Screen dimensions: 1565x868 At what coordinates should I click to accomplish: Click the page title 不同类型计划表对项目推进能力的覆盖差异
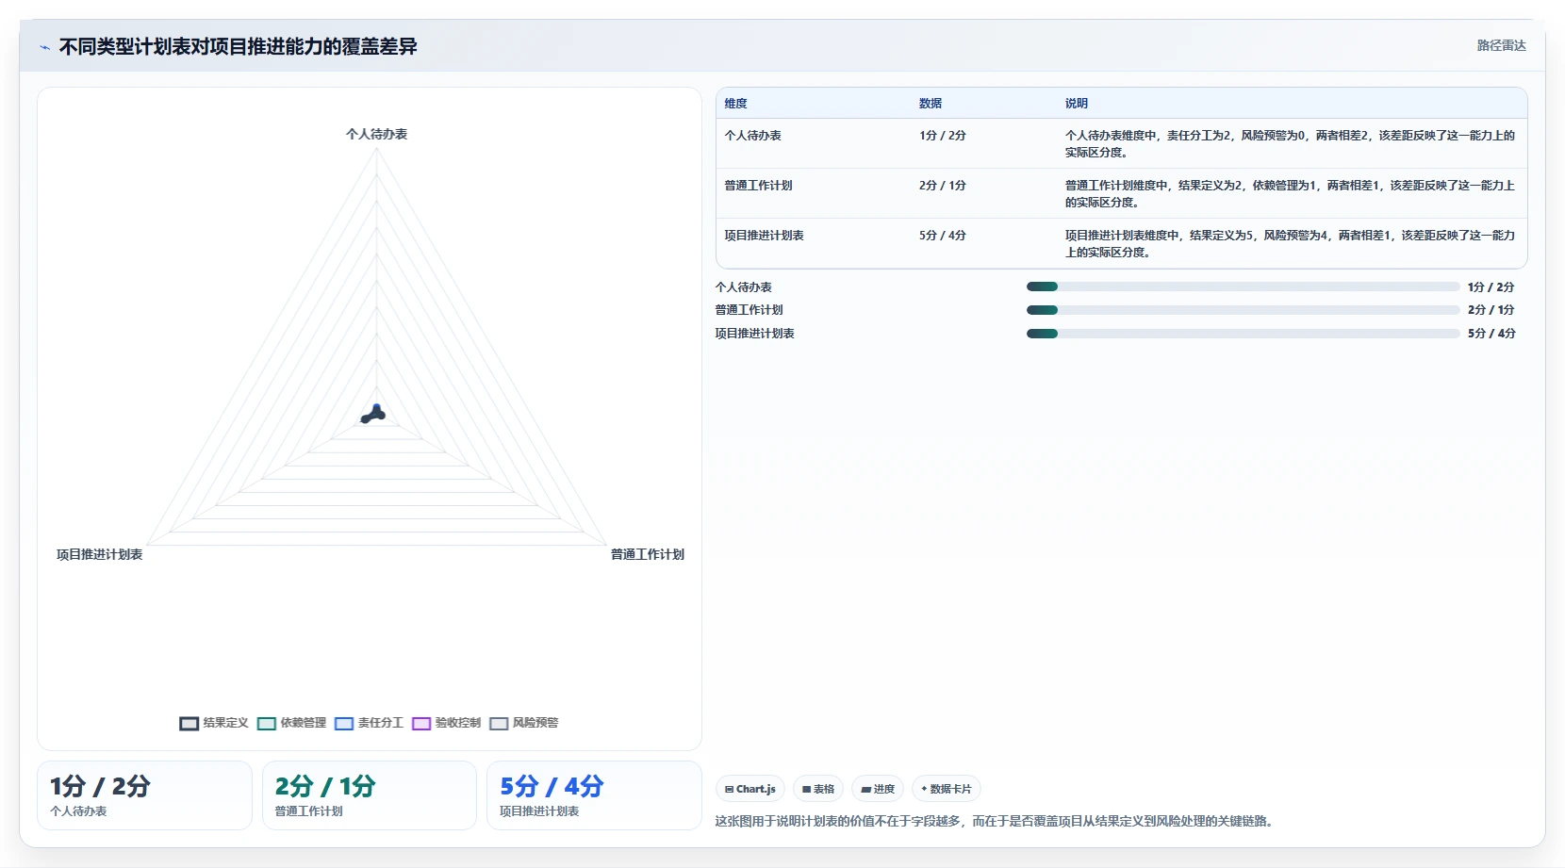tap(238, 46)
